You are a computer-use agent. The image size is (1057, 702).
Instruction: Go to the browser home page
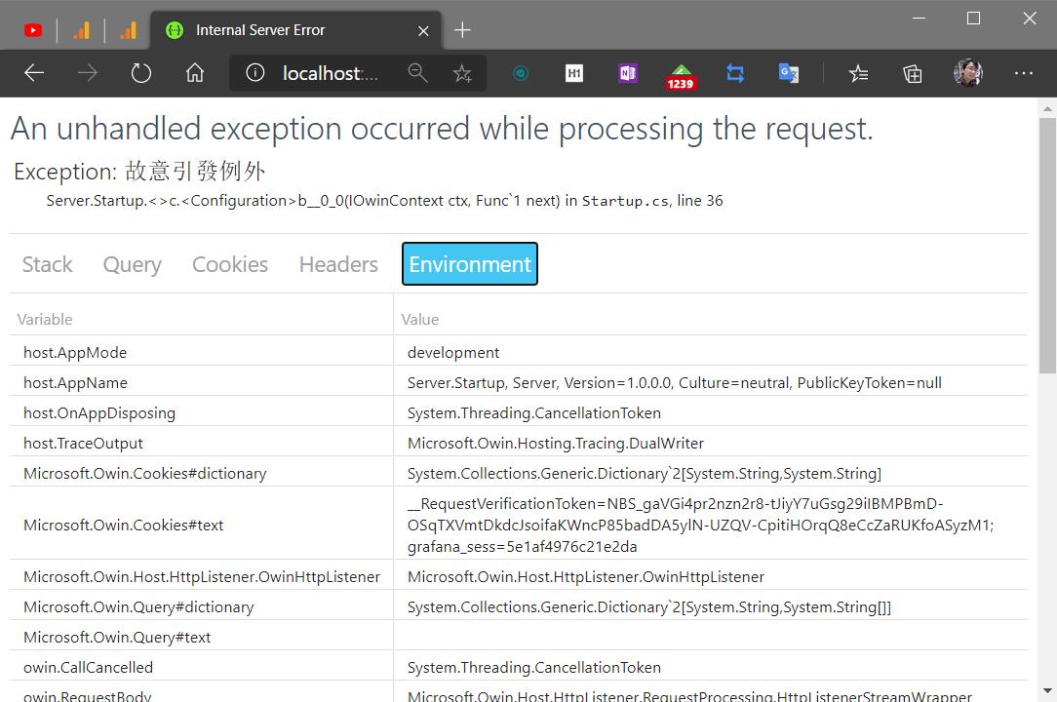[193, 73]
